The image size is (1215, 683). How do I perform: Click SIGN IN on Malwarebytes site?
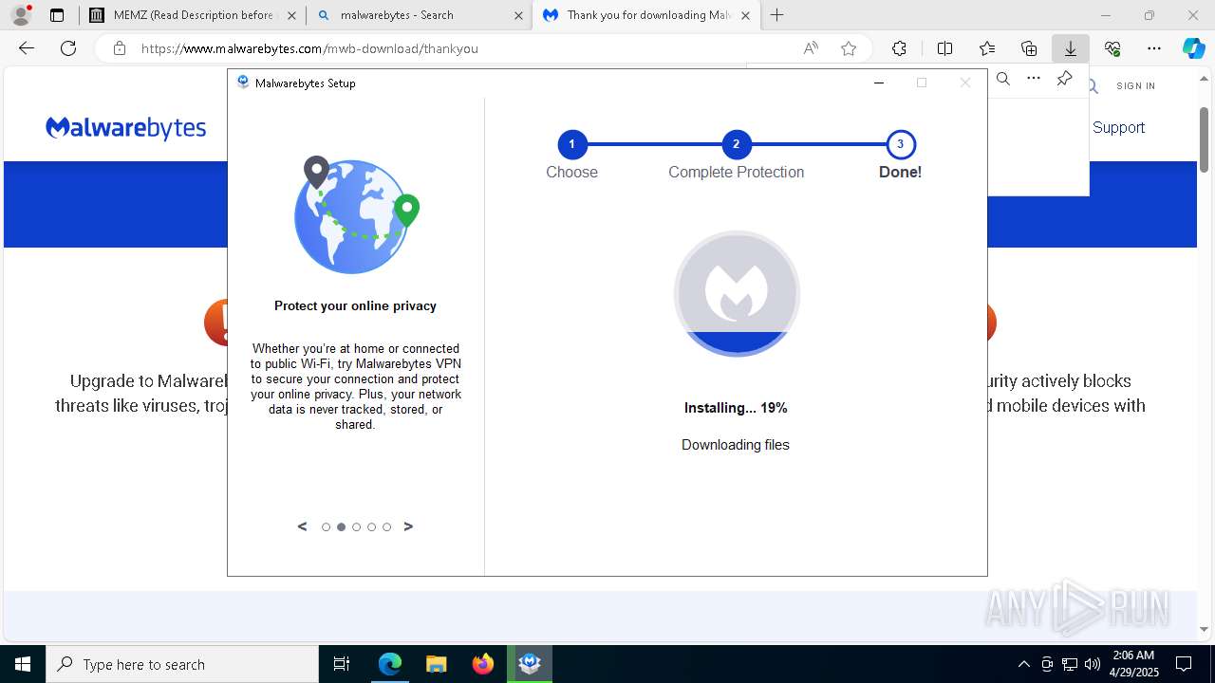pos(1135,85)
